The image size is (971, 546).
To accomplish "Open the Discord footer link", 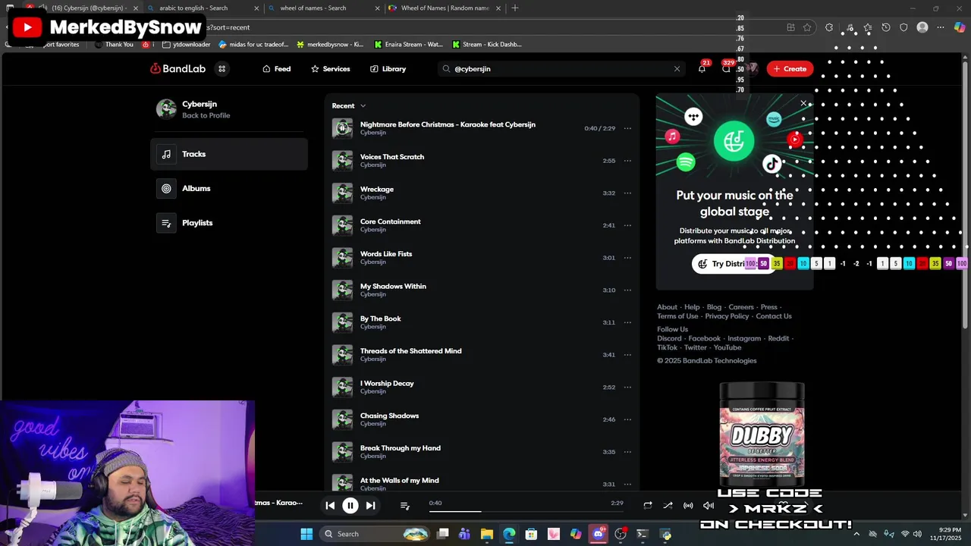I will tap(669, 339).
